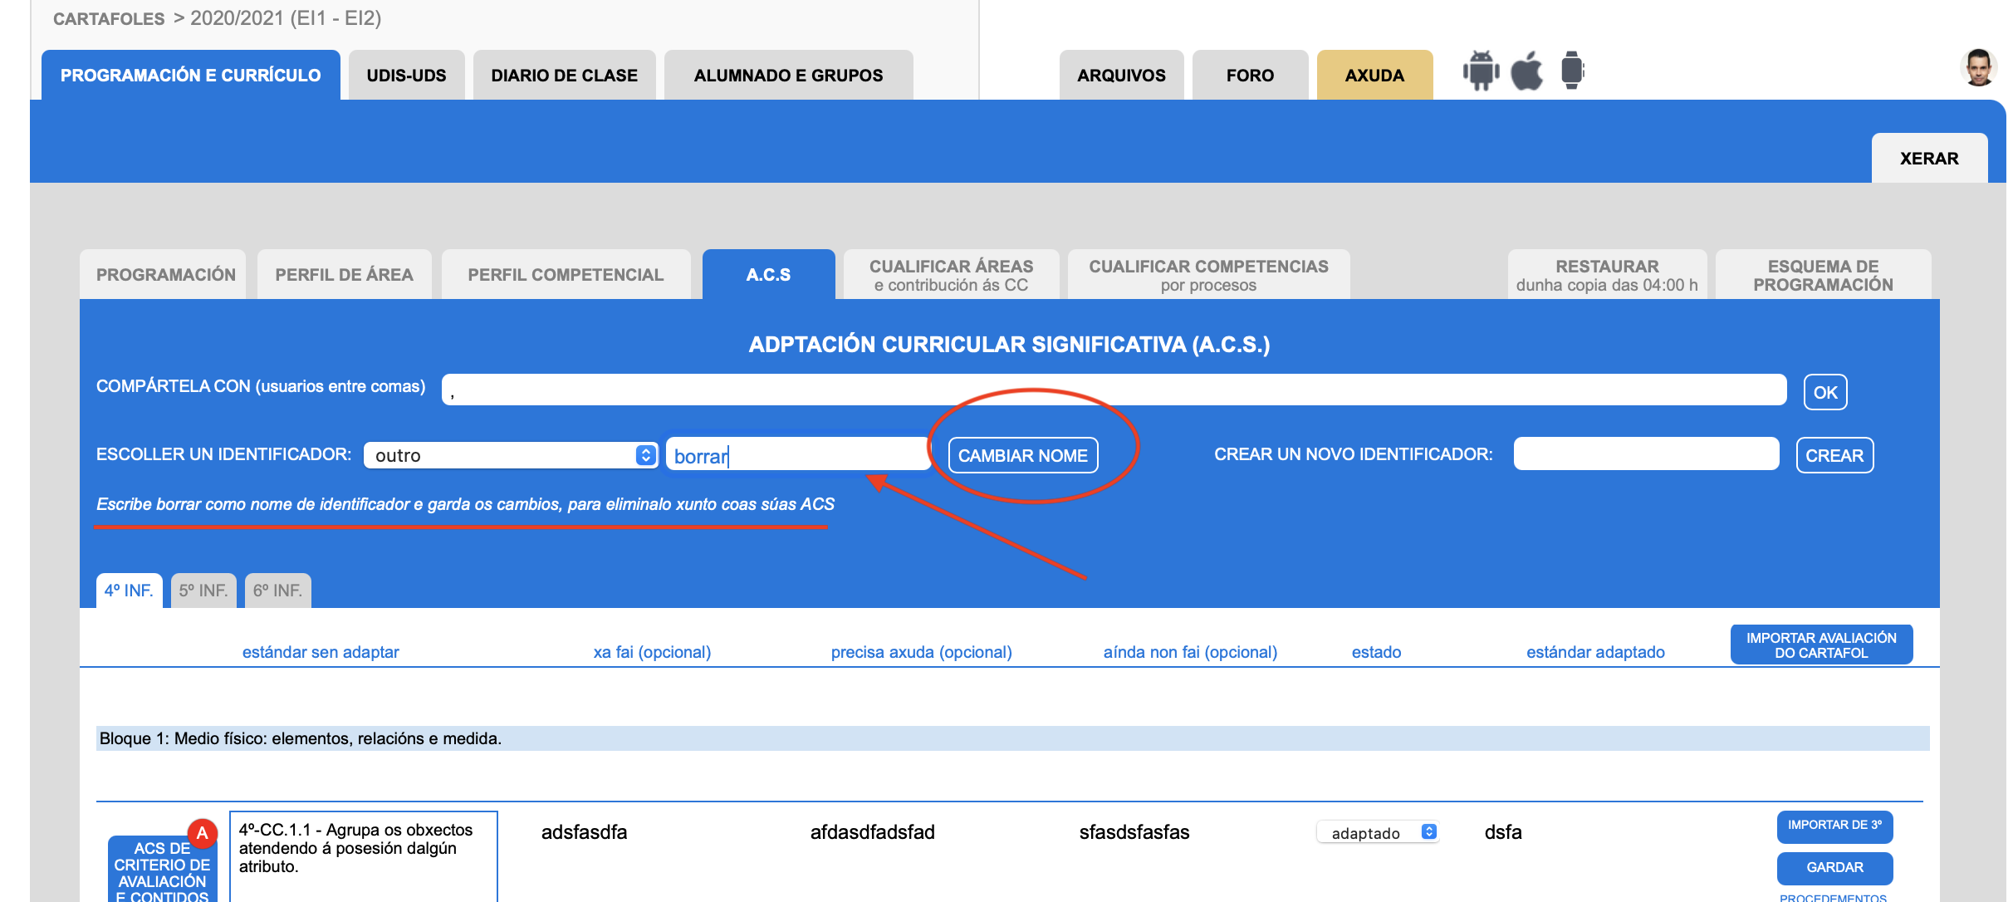Image resolution: width=2013 pixels, height=902 pixels.
Task: Open the Cualificar Áreas tab
Action: pos(951,275)
